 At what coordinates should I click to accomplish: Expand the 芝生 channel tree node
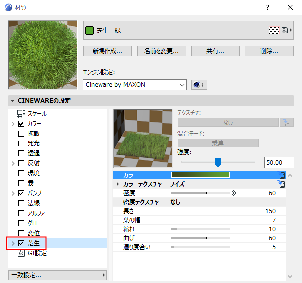pyautogui.click(x=13, y=243)
